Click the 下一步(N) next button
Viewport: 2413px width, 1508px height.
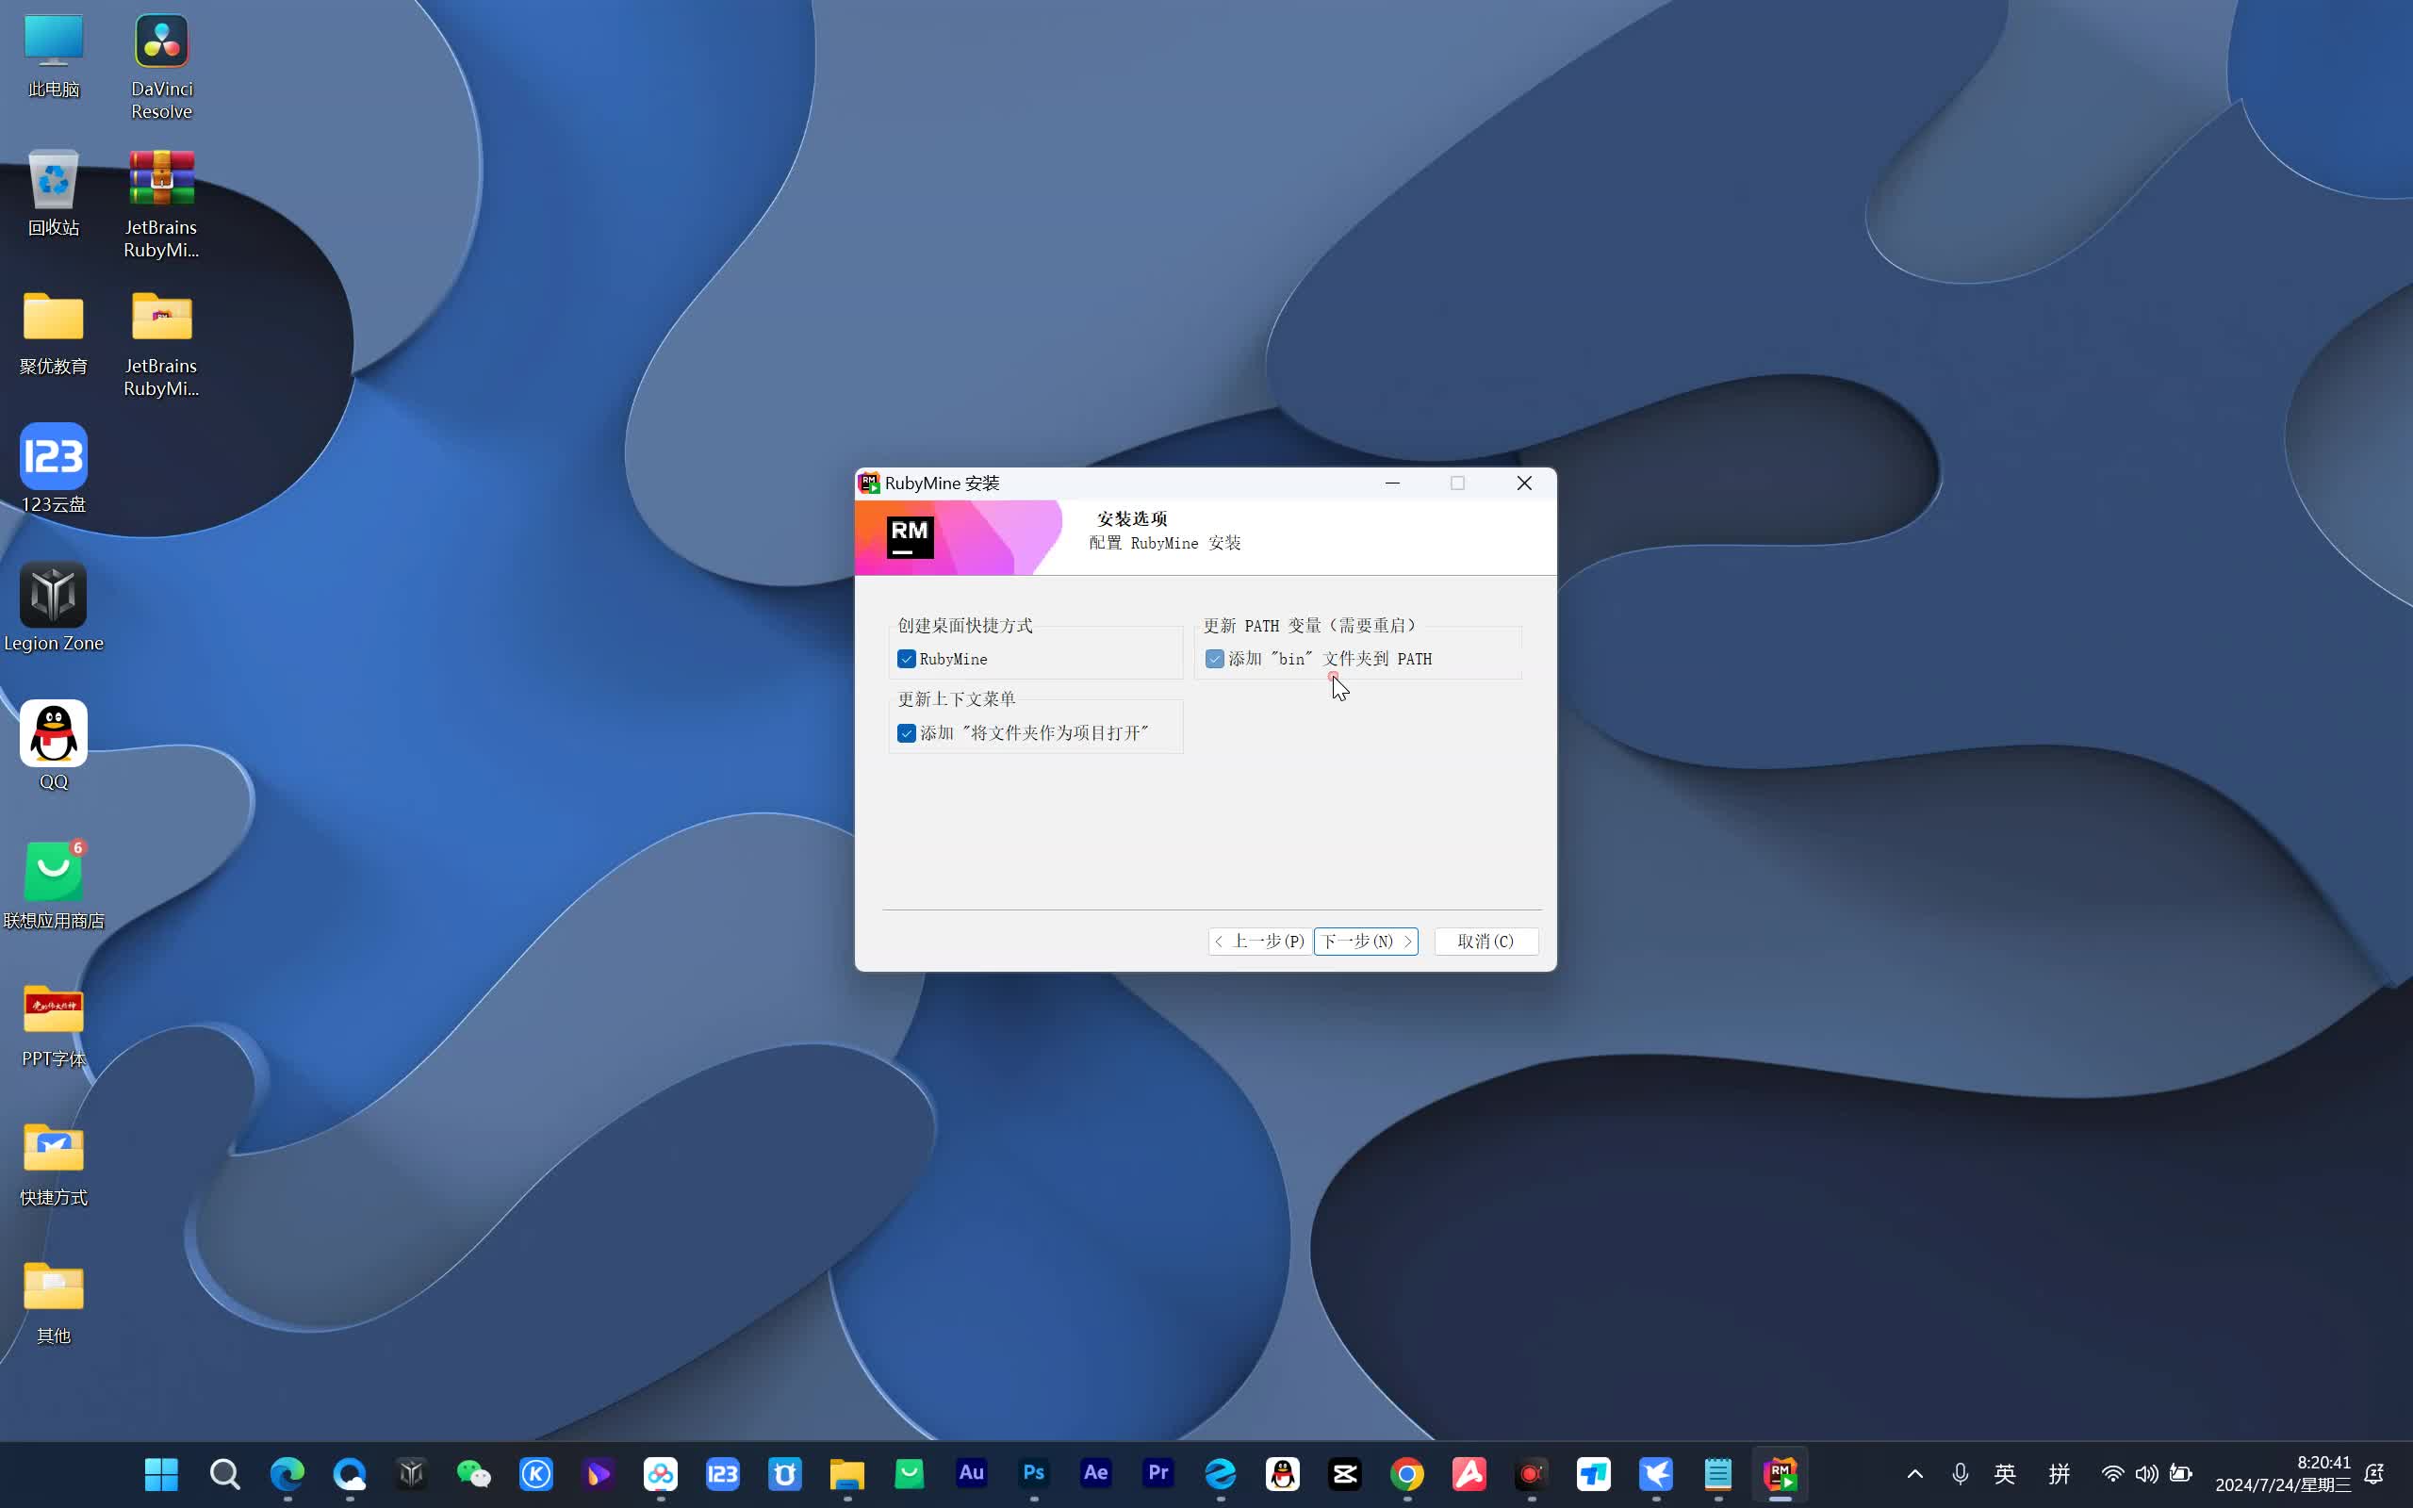(x=1365, y=941)
